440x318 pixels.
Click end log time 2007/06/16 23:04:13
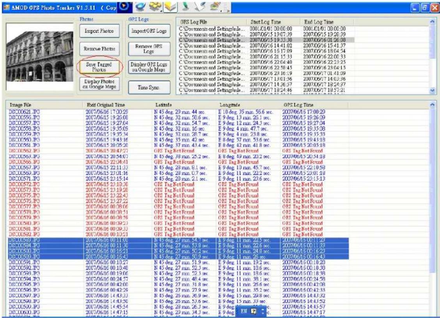[x=324, y=68]
